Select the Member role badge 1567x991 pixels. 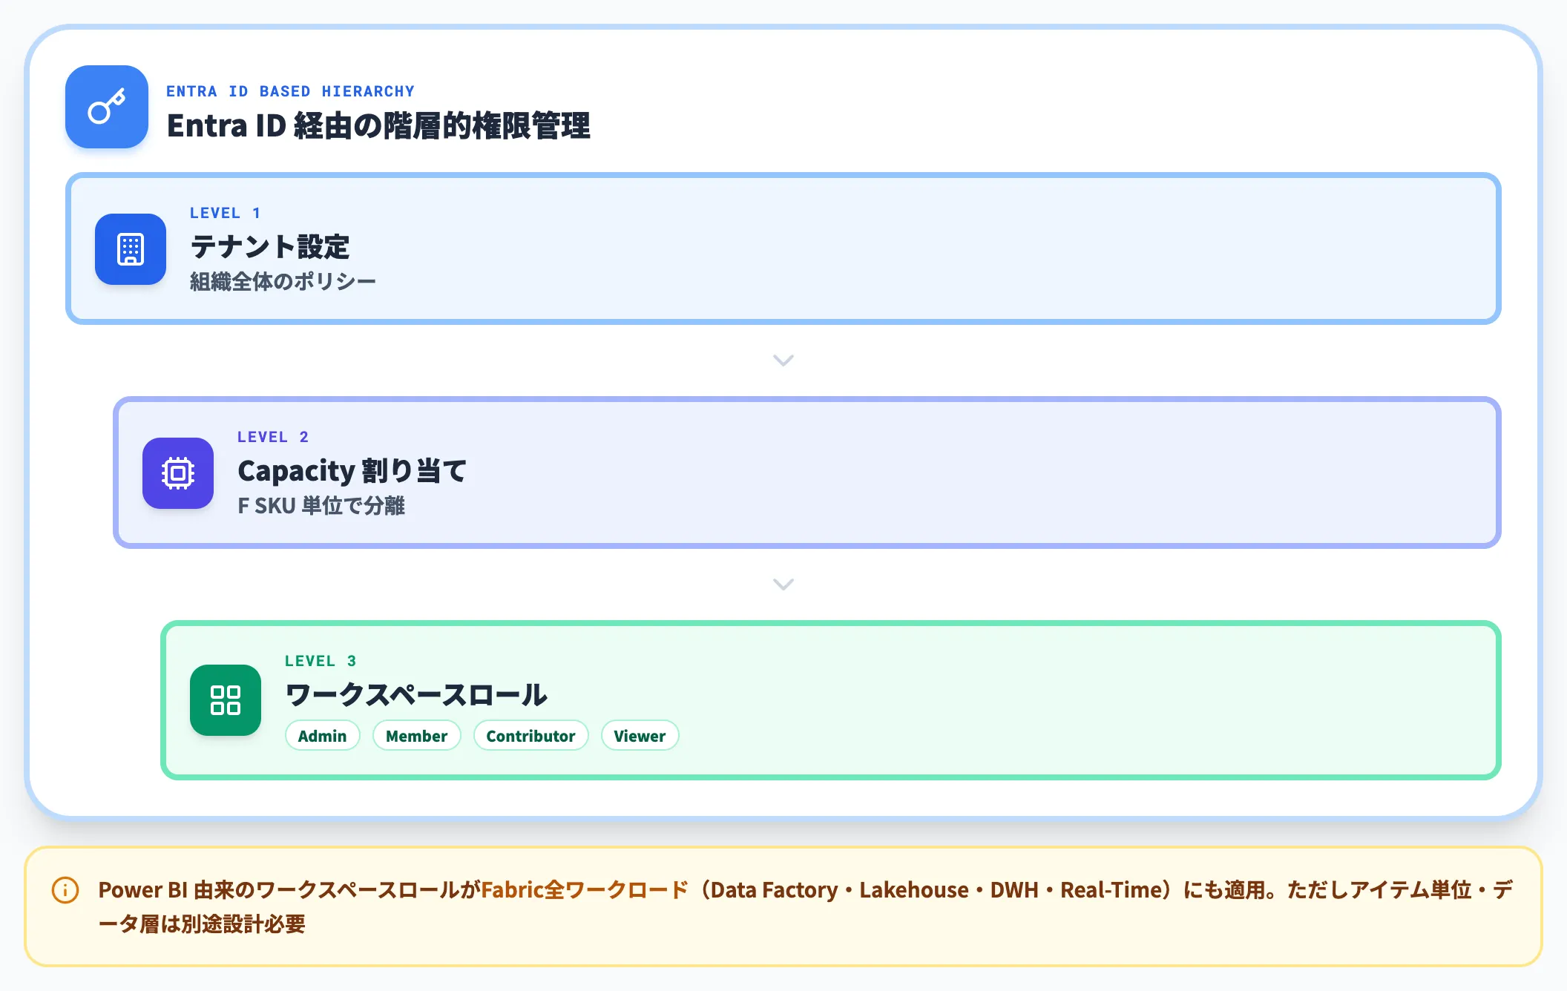[x=416, y=736]
